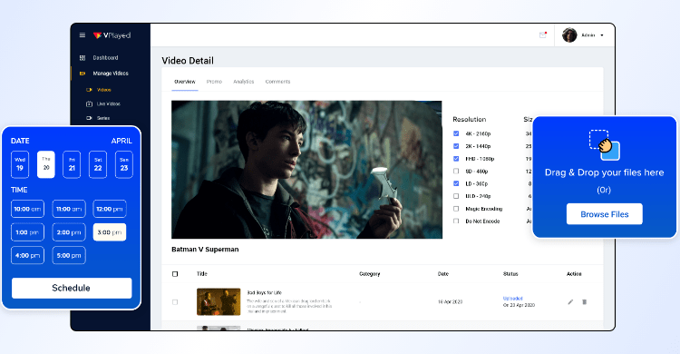680x354 pixels.
Task: Choose the 10:00 am time slot
Action: coord(27,209)
